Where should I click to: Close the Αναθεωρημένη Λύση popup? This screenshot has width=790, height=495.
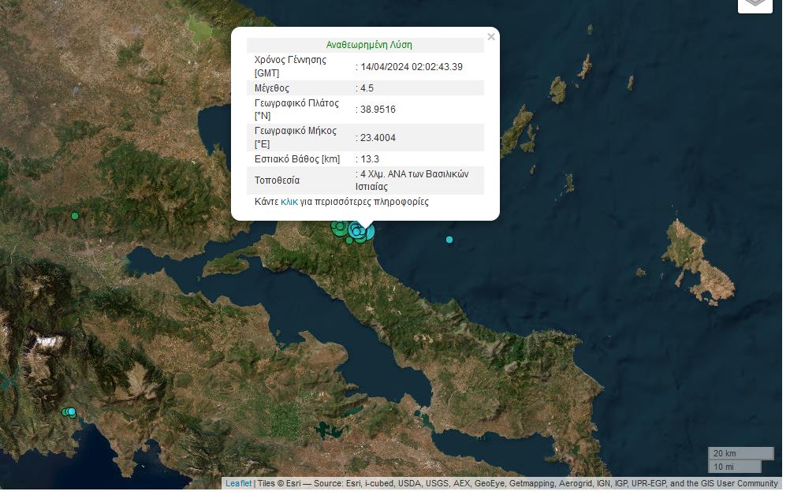(491, 36)
